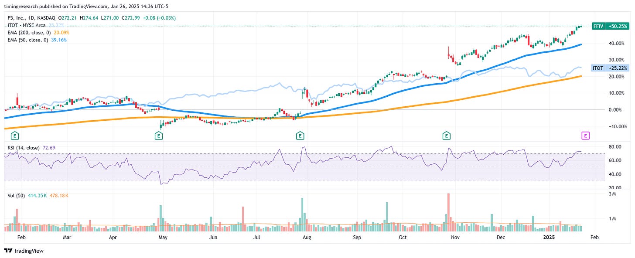
Task: Click the Sep label on the time axis
Action: [x=357, y=238]
